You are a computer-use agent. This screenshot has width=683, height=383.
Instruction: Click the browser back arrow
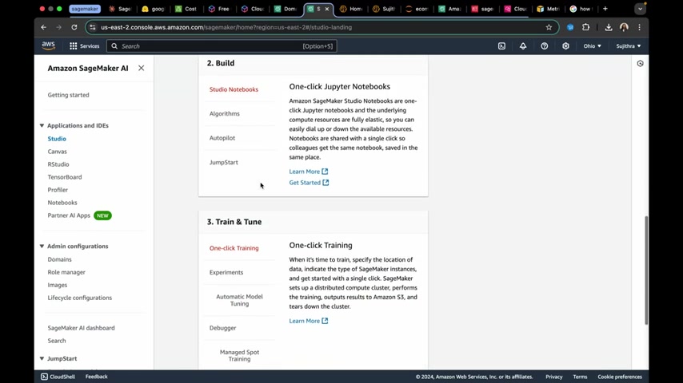(x=43, y=27)
